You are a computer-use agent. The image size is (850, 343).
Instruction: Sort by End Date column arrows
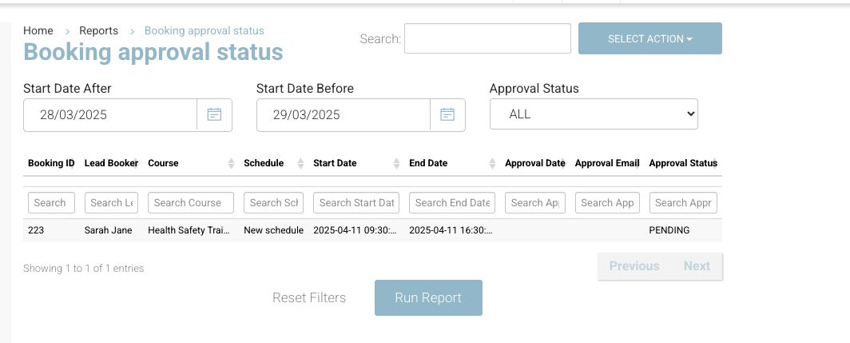pyautogui.click(x=492, y=163)
